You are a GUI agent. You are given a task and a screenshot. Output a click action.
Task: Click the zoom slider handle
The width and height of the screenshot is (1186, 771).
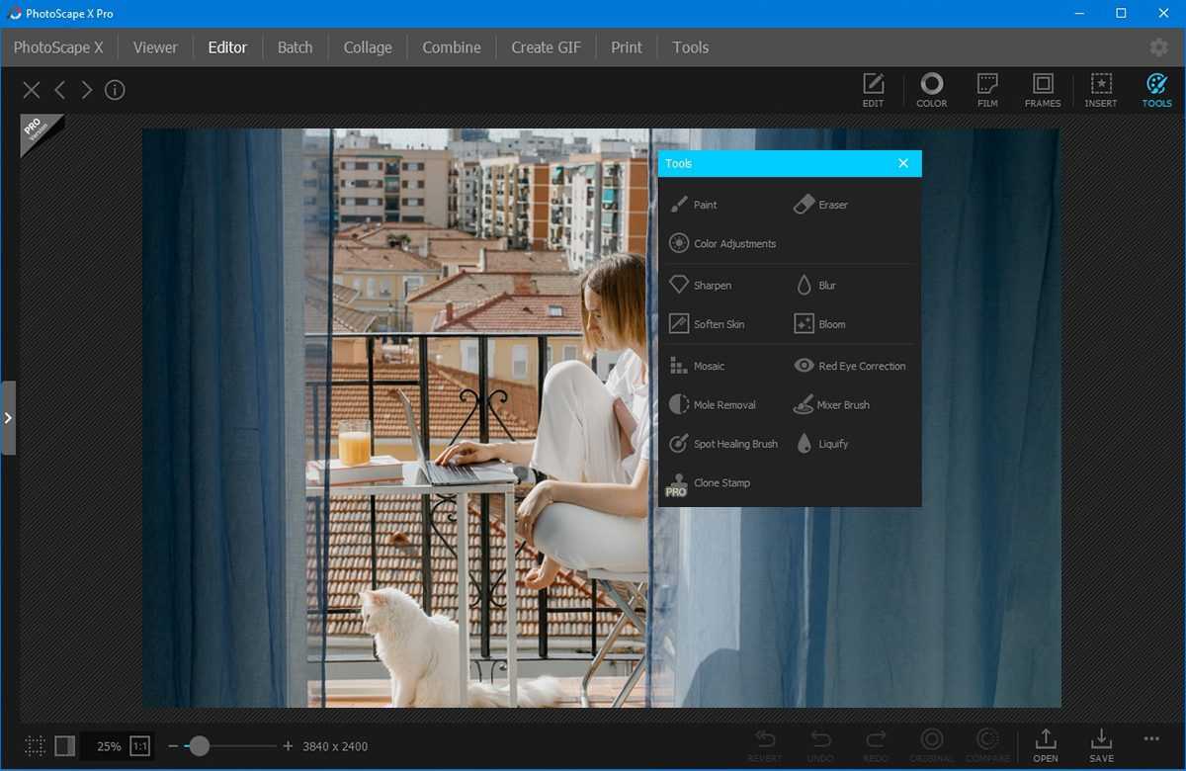click(x=199, y=746)
